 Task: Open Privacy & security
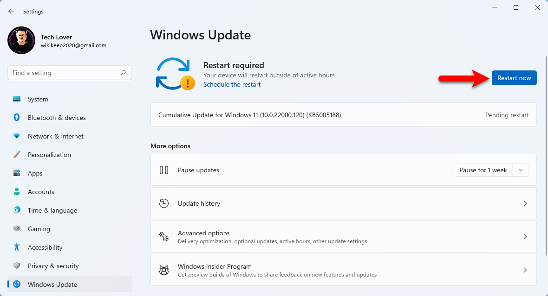click(x=70, y=265)
